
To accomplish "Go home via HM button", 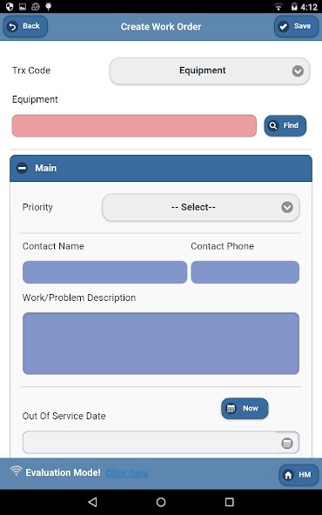I will point(299,475).
